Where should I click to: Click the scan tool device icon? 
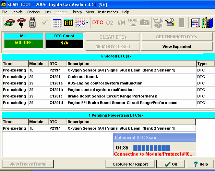32,23
